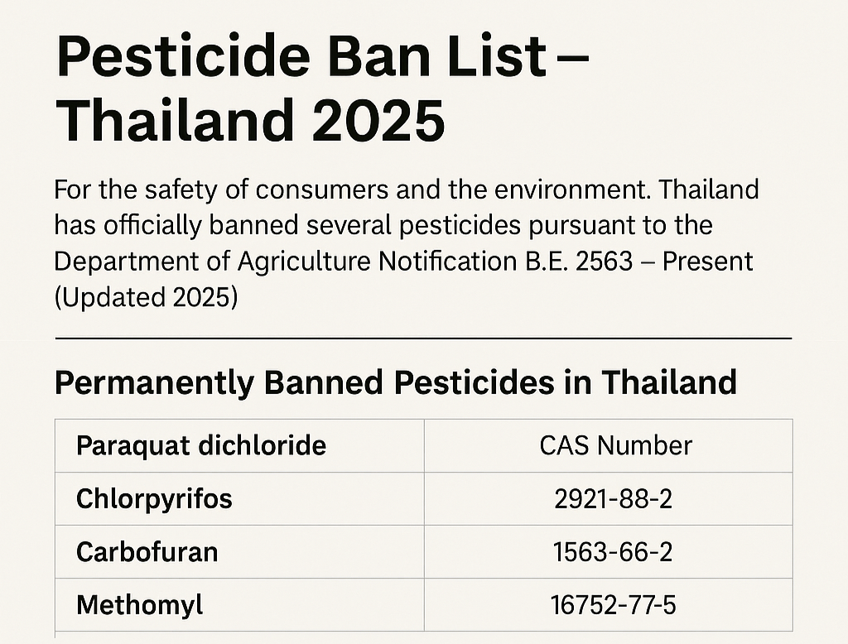This screenshot has height=644, width=848.
Task: Select the "CAS Number" header cell
Action: coord(615,445)
